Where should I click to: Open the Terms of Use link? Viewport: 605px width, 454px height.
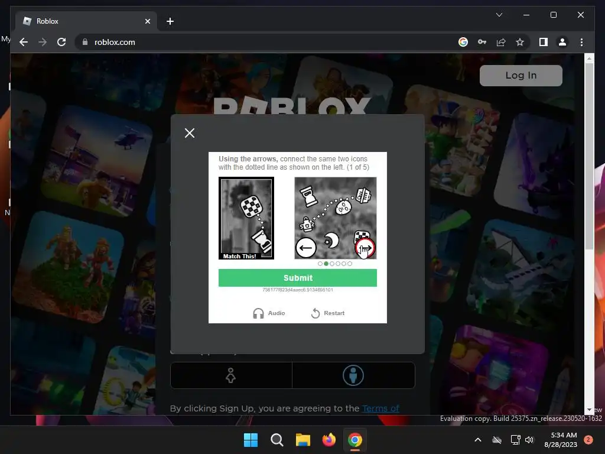click(380, 408)
